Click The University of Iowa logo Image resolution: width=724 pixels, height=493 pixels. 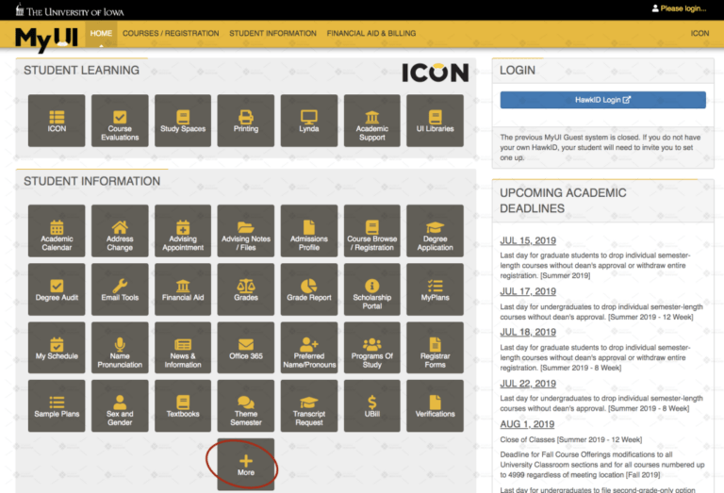(70, 10)
